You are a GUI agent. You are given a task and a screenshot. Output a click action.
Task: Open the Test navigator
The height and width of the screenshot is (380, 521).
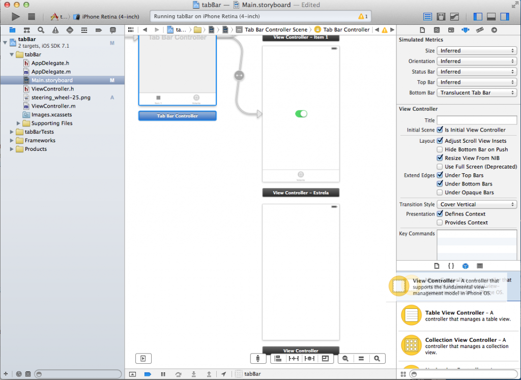[x=70, y=30]
